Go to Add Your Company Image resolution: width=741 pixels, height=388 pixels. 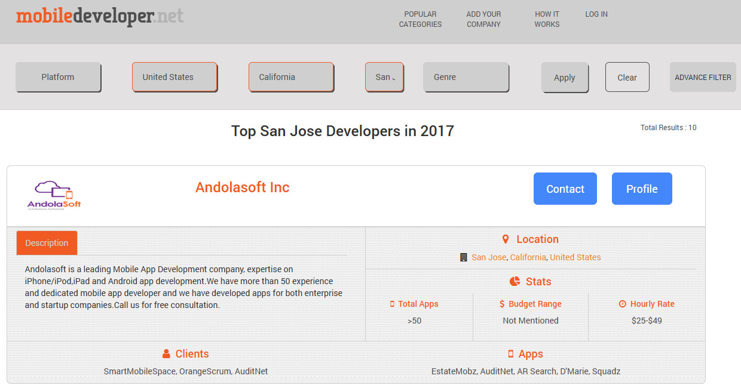point(484,19)
